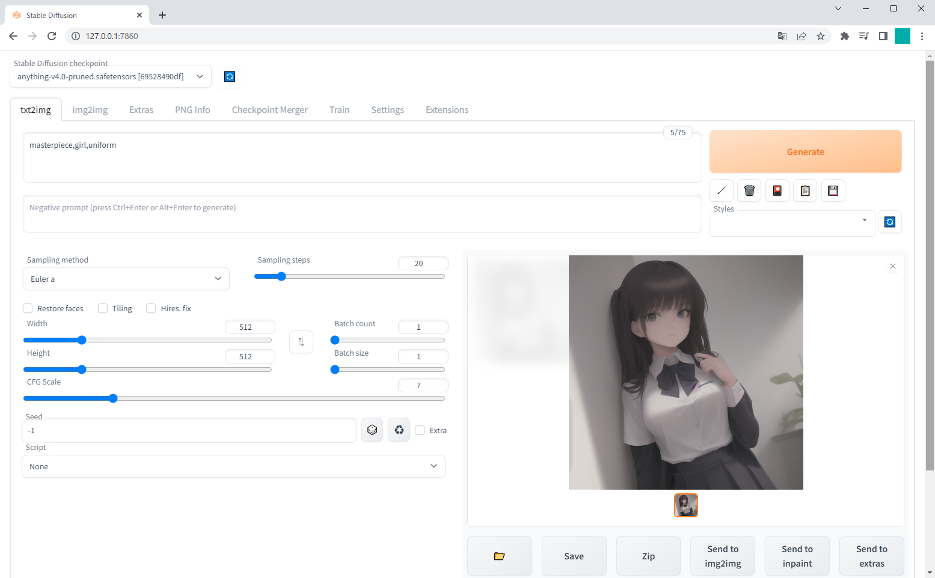Open the Extensions tab
Viewport: 935px width, 578px height.
447,110
